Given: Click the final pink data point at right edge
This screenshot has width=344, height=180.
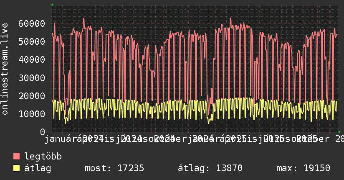Looking at the screenshot, I should point(337,34).
